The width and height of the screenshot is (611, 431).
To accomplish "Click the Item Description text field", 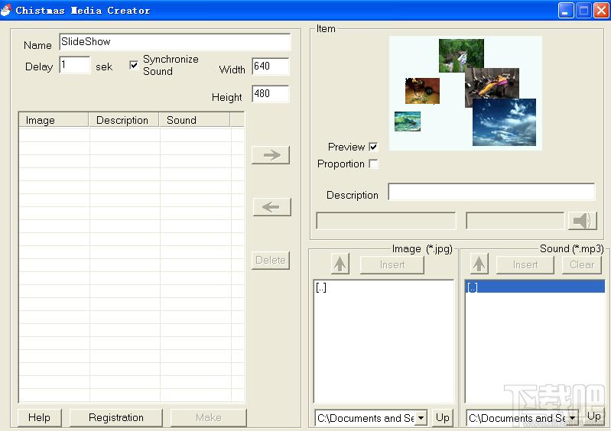I will coord(492,192).
